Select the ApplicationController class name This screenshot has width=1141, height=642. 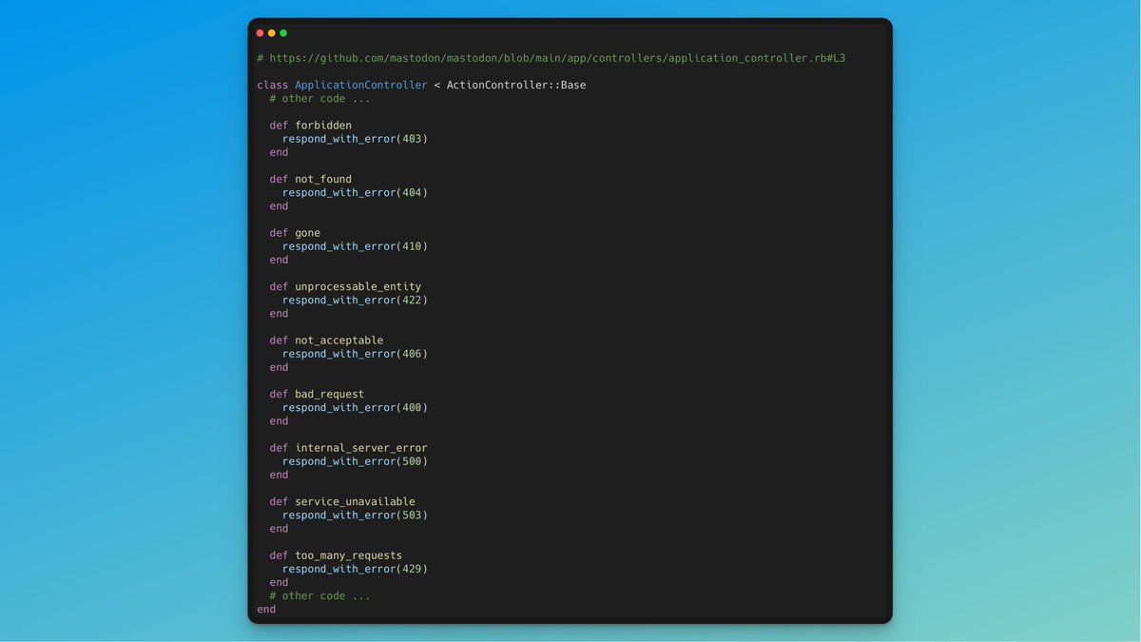[x=359, y=84]
